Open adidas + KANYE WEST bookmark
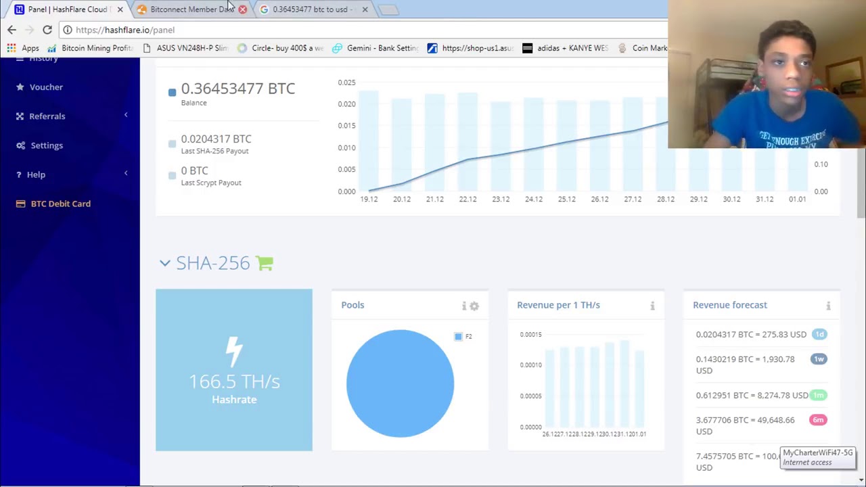Viewport: 866px width, 487px height. 566,48
